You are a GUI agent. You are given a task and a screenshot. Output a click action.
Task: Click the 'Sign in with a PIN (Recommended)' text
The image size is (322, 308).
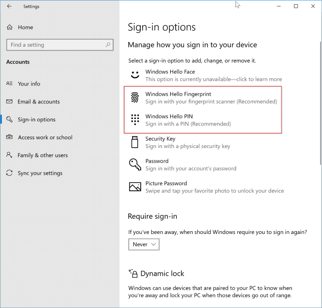(188, 124)
